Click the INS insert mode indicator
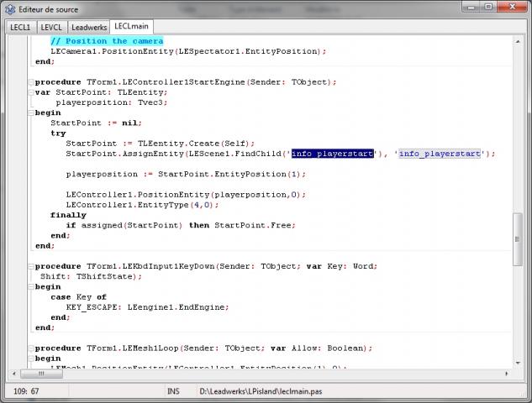Viewport: 532px width, 403px height. point(173,391)
